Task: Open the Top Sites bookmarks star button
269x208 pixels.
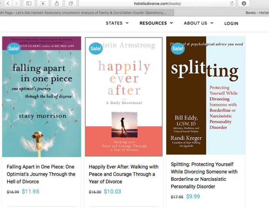Action: tap(42, 3)
